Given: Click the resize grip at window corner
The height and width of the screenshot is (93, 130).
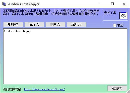Looking at the screenshot, I should (x=128, y=91).
